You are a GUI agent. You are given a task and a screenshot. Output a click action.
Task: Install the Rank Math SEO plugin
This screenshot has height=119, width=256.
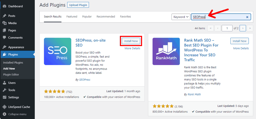click(240, 41)
